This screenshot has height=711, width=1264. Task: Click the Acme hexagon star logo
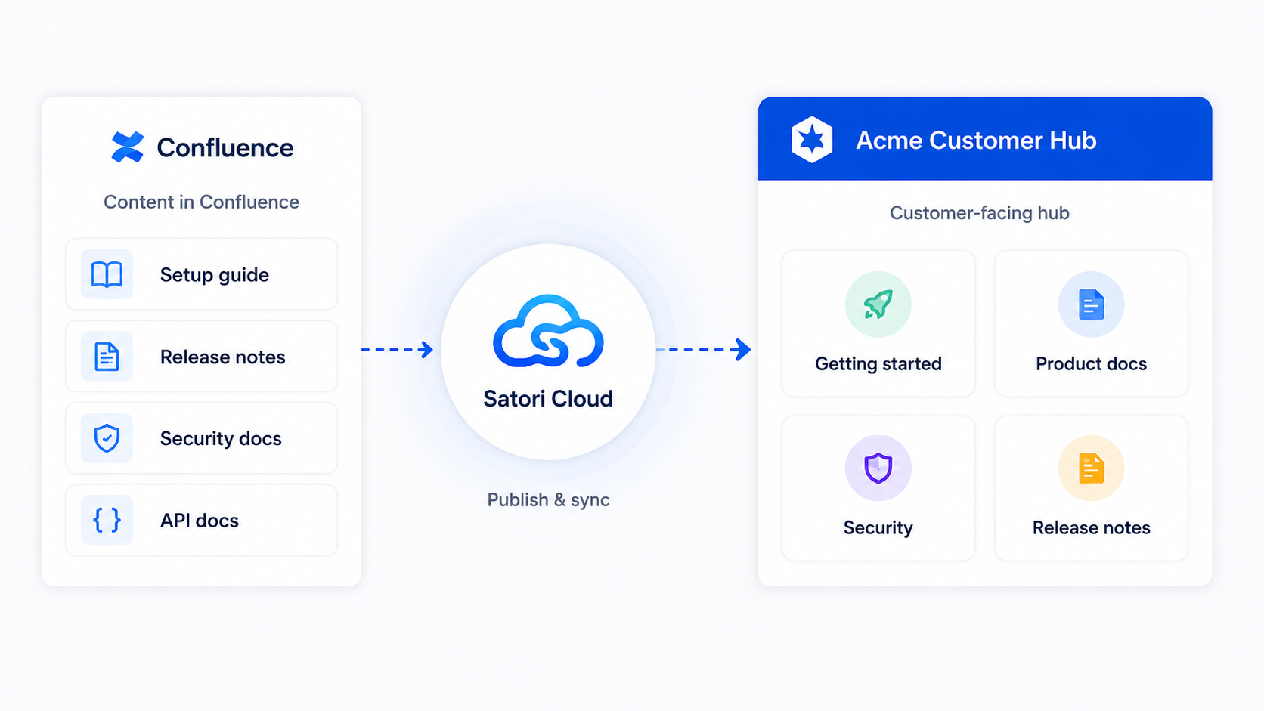(x=812, y=140)
